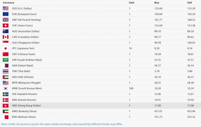Click the Saudi Arabian flag icon
This screenshot has height=127, width=201.
pyautogui.click(x=6, y=60)
